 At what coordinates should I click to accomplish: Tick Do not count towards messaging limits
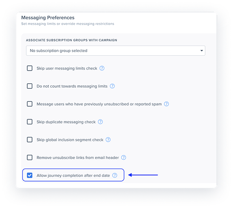[30, 86]
